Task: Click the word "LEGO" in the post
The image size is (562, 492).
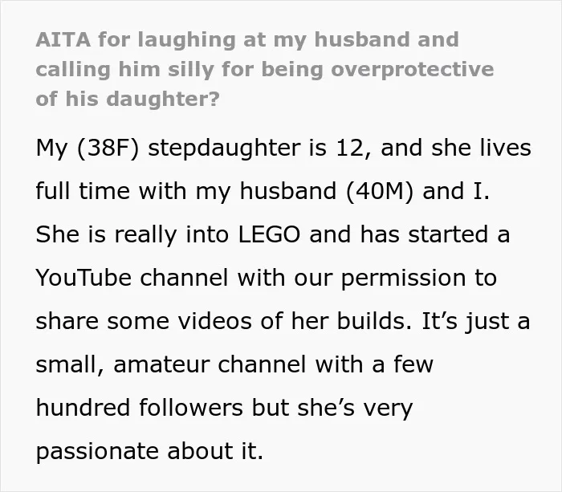Action: (x=269, y=234)
